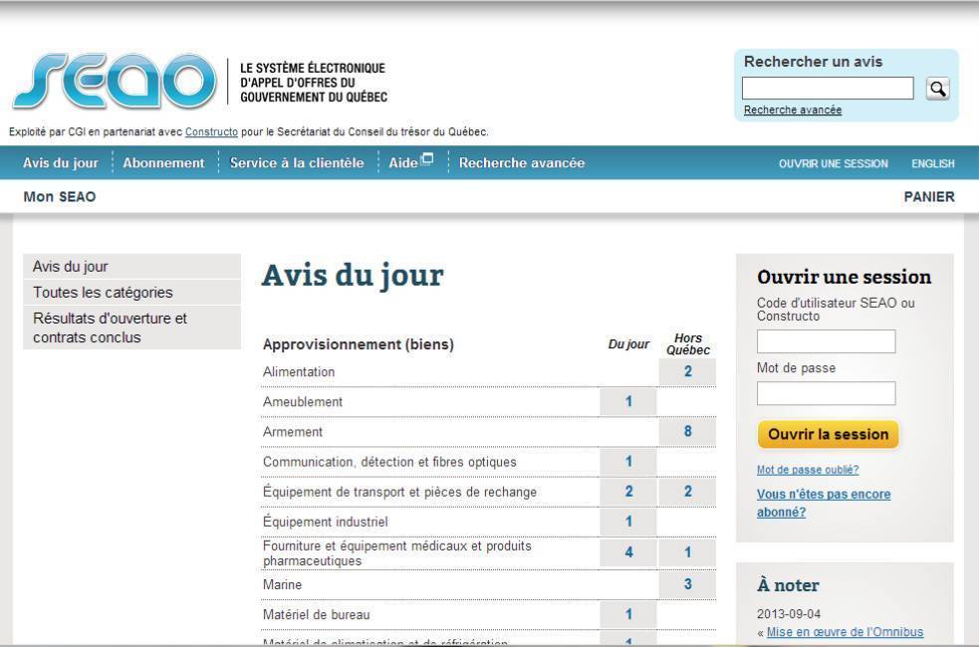Open Service à la clientèle menu
Viewport: 979px width, 647px height.
click(297, 163)
